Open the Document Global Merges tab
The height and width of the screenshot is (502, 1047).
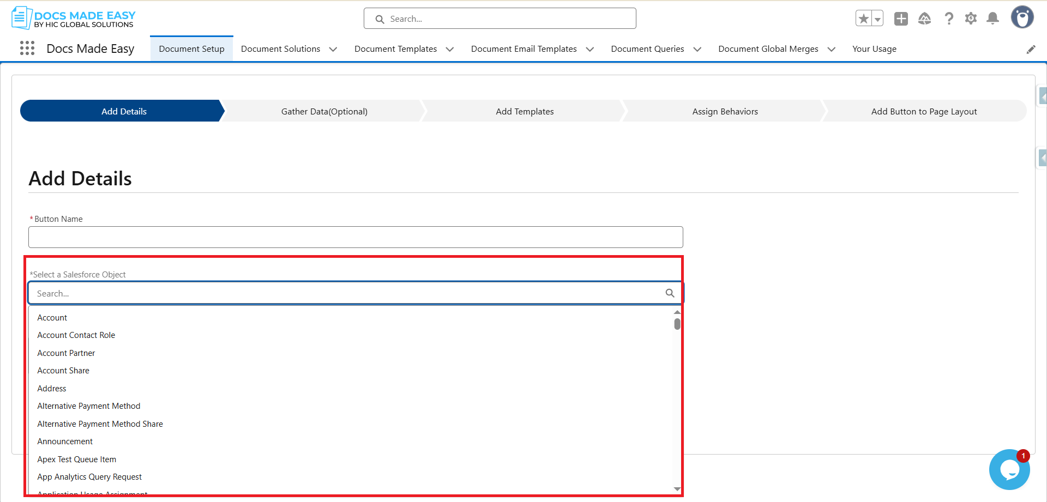768,49
